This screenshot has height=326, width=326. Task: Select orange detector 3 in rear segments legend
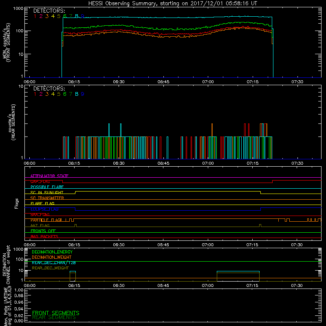[47, 94]
